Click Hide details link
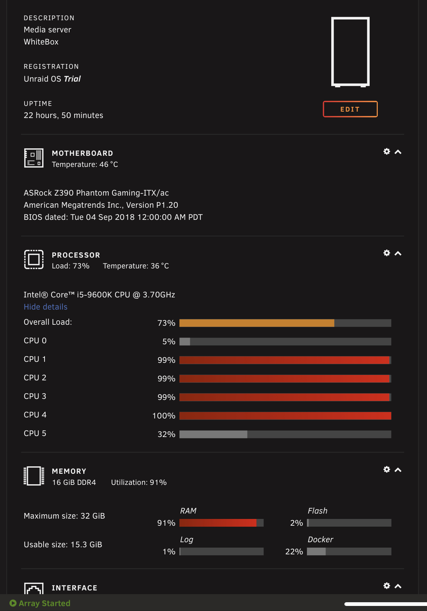Image resolution: width=427 pixels, height=611 pixels. [x=46, y=307]
